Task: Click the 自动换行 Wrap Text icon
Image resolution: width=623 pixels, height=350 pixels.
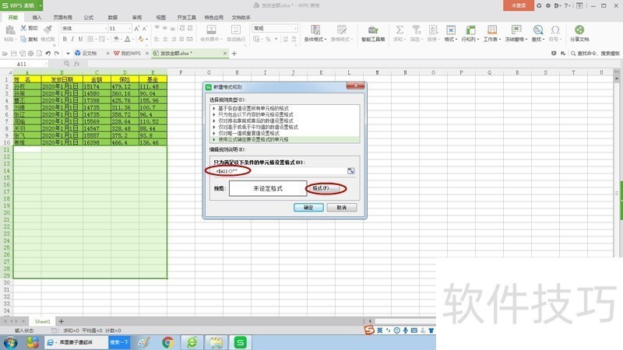Action: coord(236,30)
